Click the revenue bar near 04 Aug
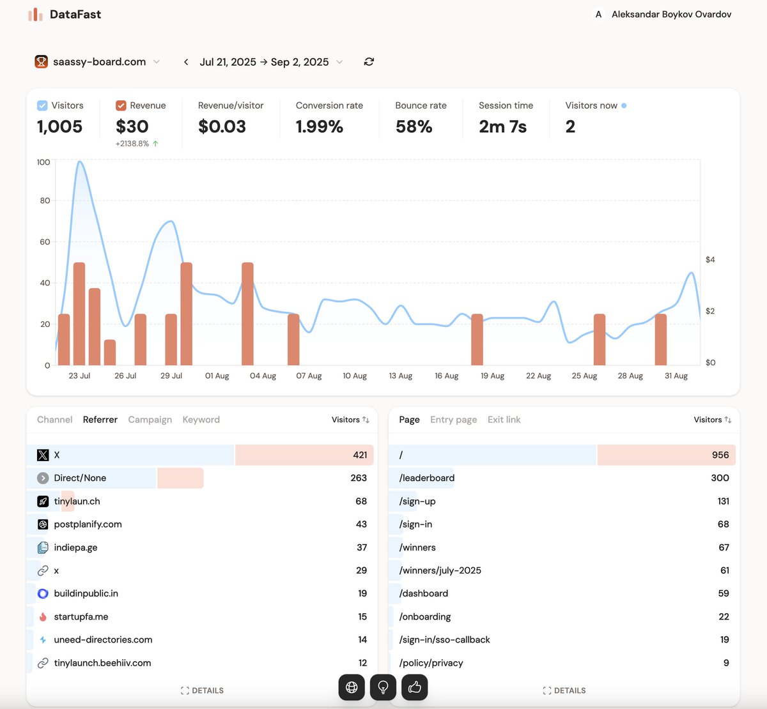The height and width of the screenshot is (709, 767). [x=248, y=314]
